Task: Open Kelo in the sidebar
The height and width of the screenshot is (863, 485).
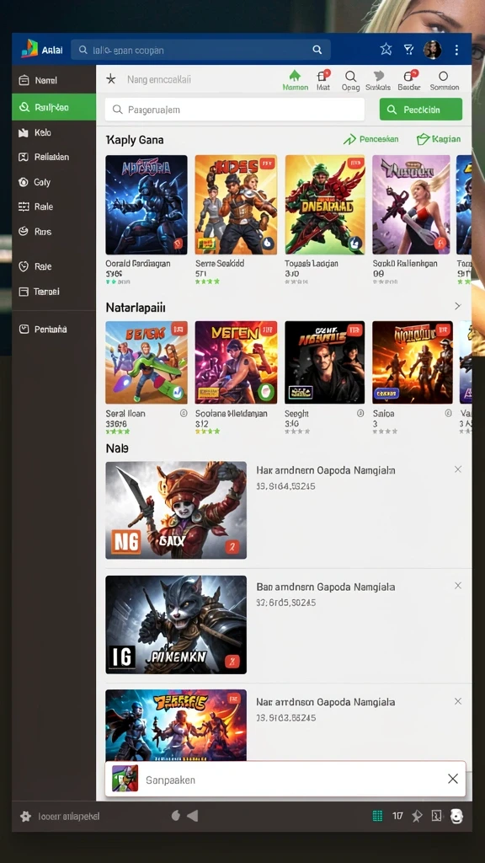Action: (x=54, y=132)
